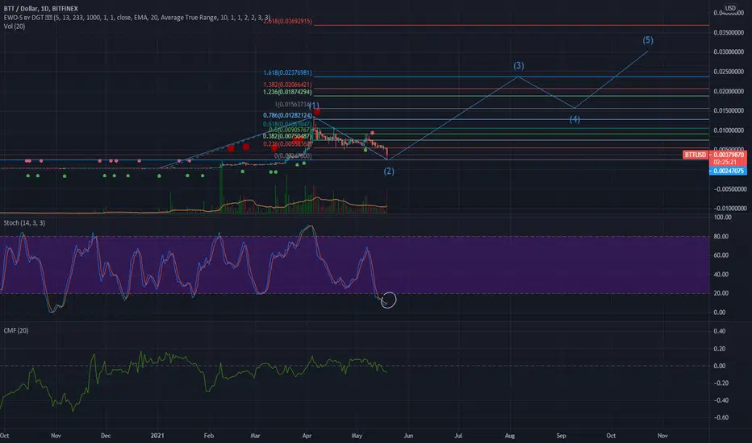Select the large red dot near wave (1)
752x443 pixels.
coord(317,112)
